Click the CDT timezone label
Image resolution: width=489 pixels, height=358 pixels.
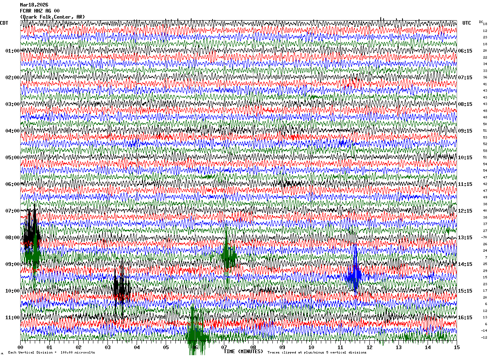(4, 23)
